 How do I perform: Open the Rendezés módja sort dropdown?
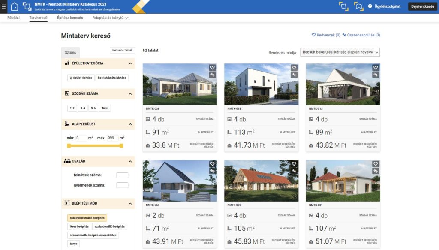(340, 52)
